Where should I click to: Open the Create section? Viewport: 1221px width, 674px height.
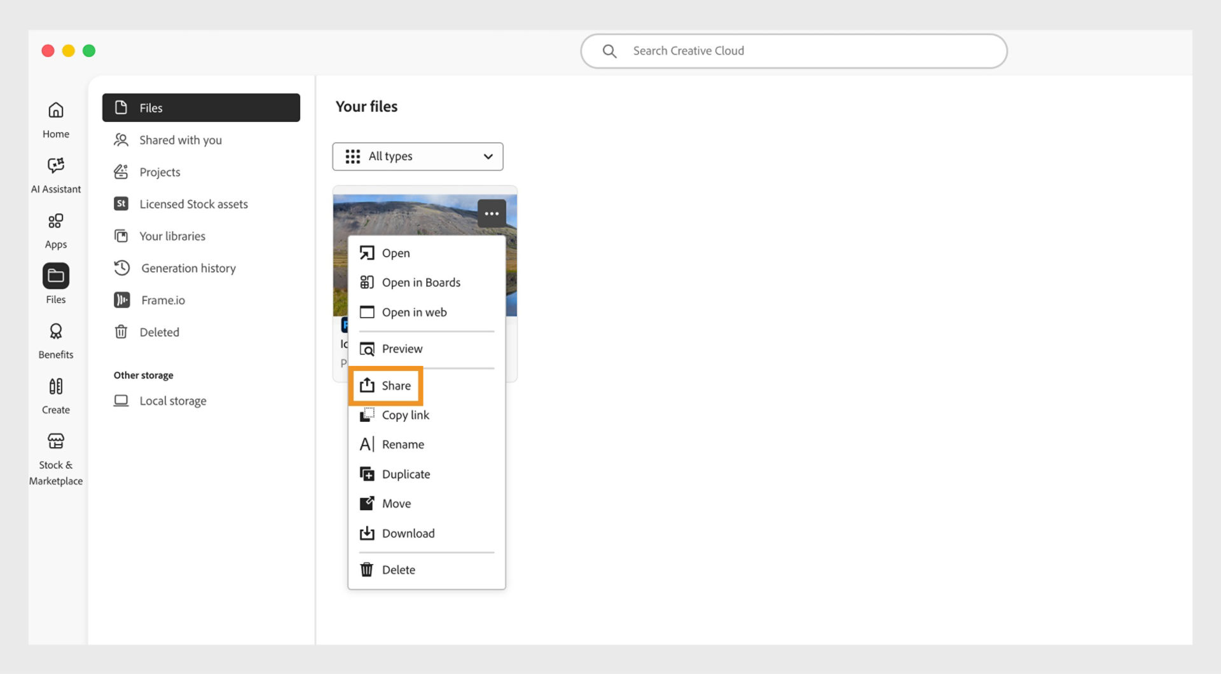[x=56, y=396]
